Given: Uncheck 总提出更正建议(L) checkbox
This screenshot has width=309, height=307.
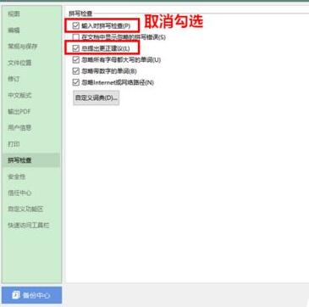Looking at the screenshot, I should (75, 48).
